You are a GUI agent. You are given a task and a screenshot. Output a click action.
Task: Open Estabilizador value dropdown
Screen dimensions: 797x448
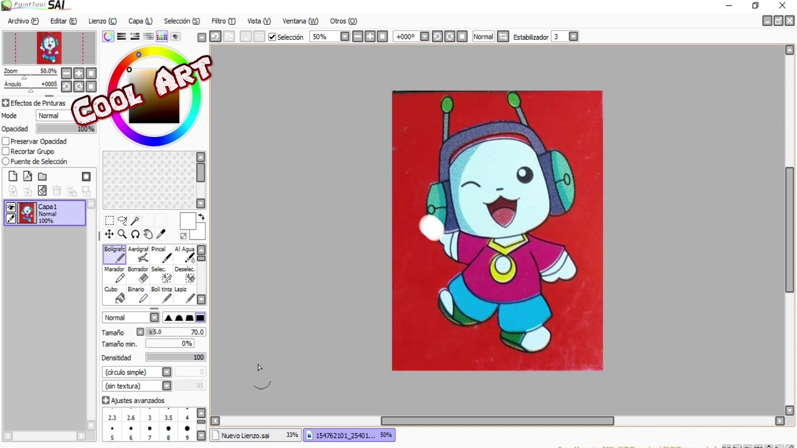(573, 37)
